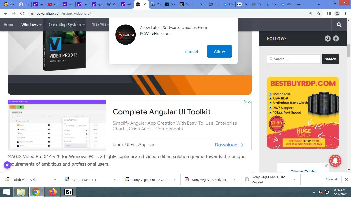
Task: Click Show all downloads button
Action: pos(331,179)
